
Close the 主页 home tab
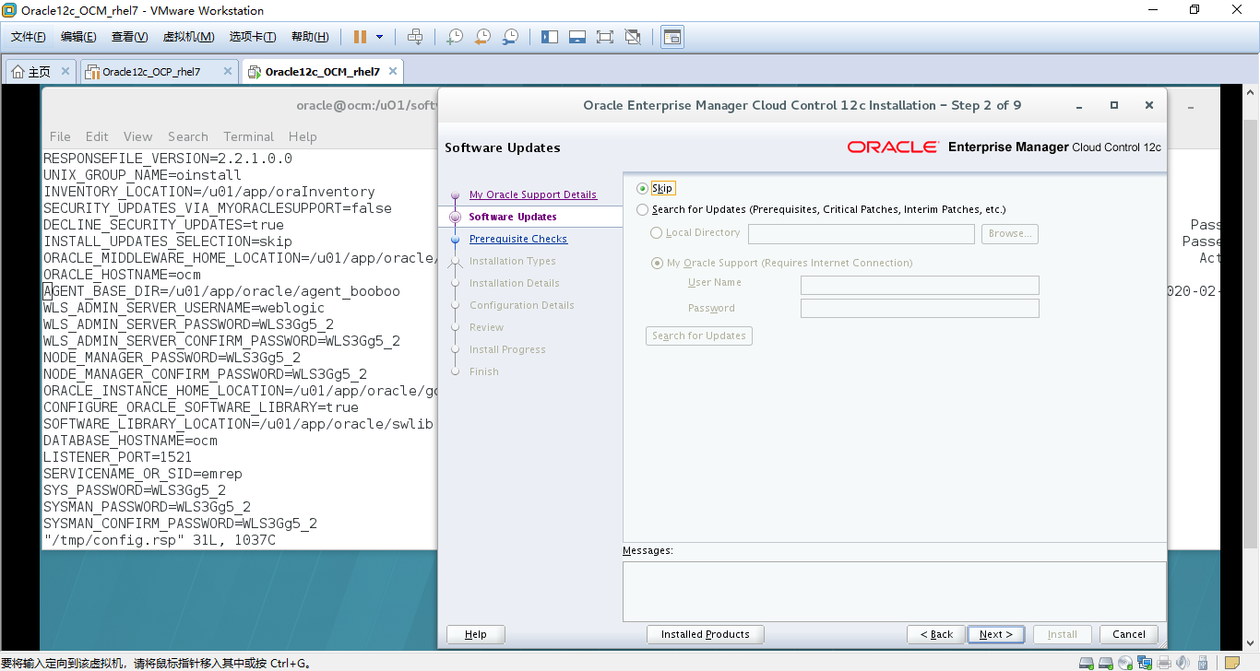click(65, 71)
